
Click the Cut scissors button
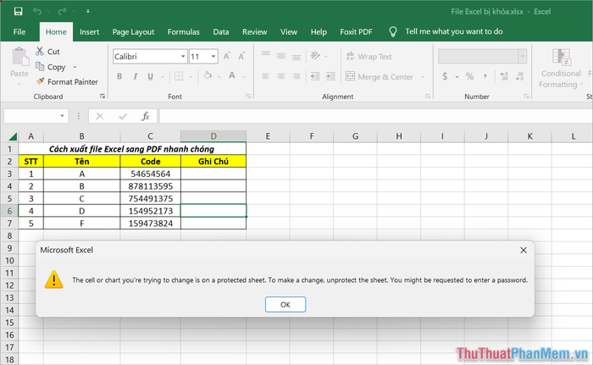point(47,52)
